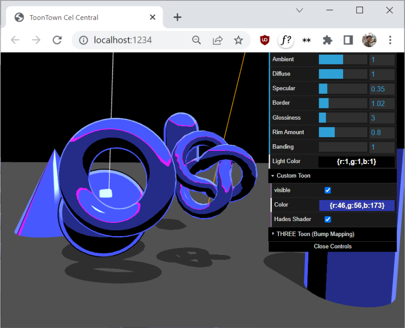Viewport: 405px width, 328px height.
Task: Open the tab search chevron
Action: coord(299,10)
